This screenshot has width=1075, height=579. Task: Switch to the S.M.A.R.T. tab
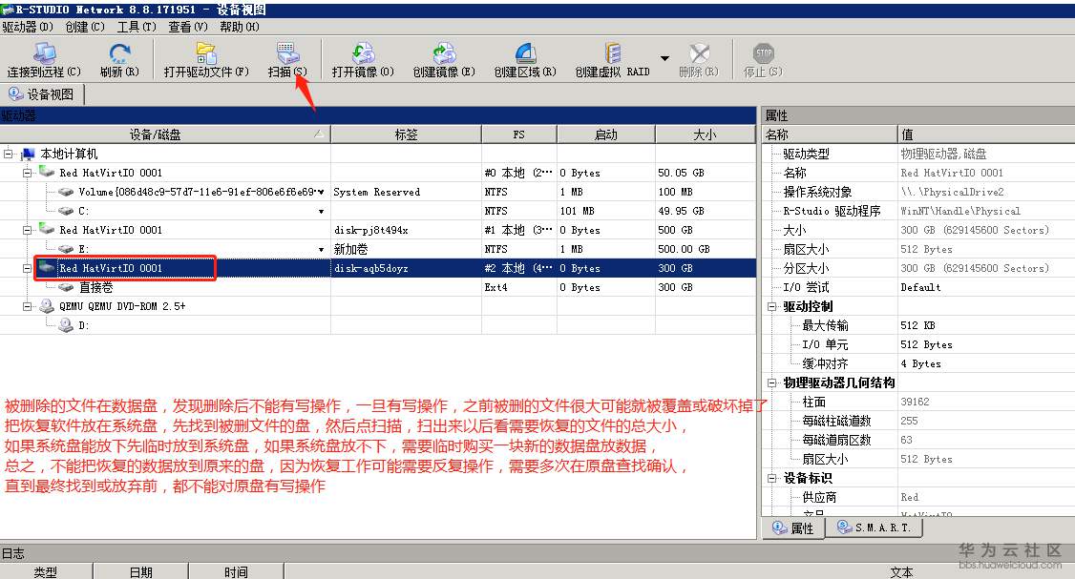click(875, 527)
